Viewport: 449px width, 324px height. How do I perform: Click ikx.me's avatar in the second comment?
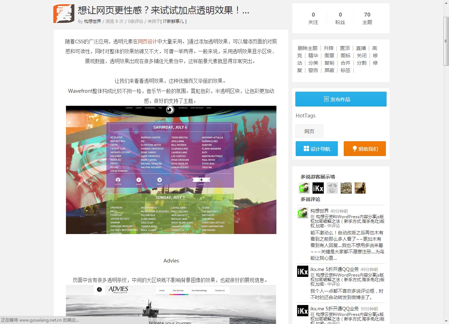(302, 271)
